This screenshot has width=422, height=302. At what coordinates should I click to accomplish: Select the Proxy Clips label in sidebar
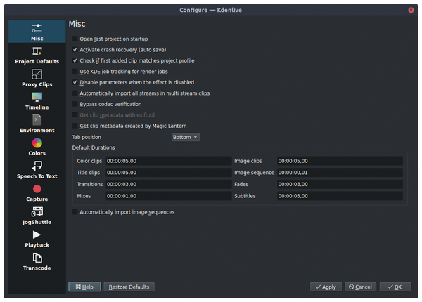click(x=37, y=84)
